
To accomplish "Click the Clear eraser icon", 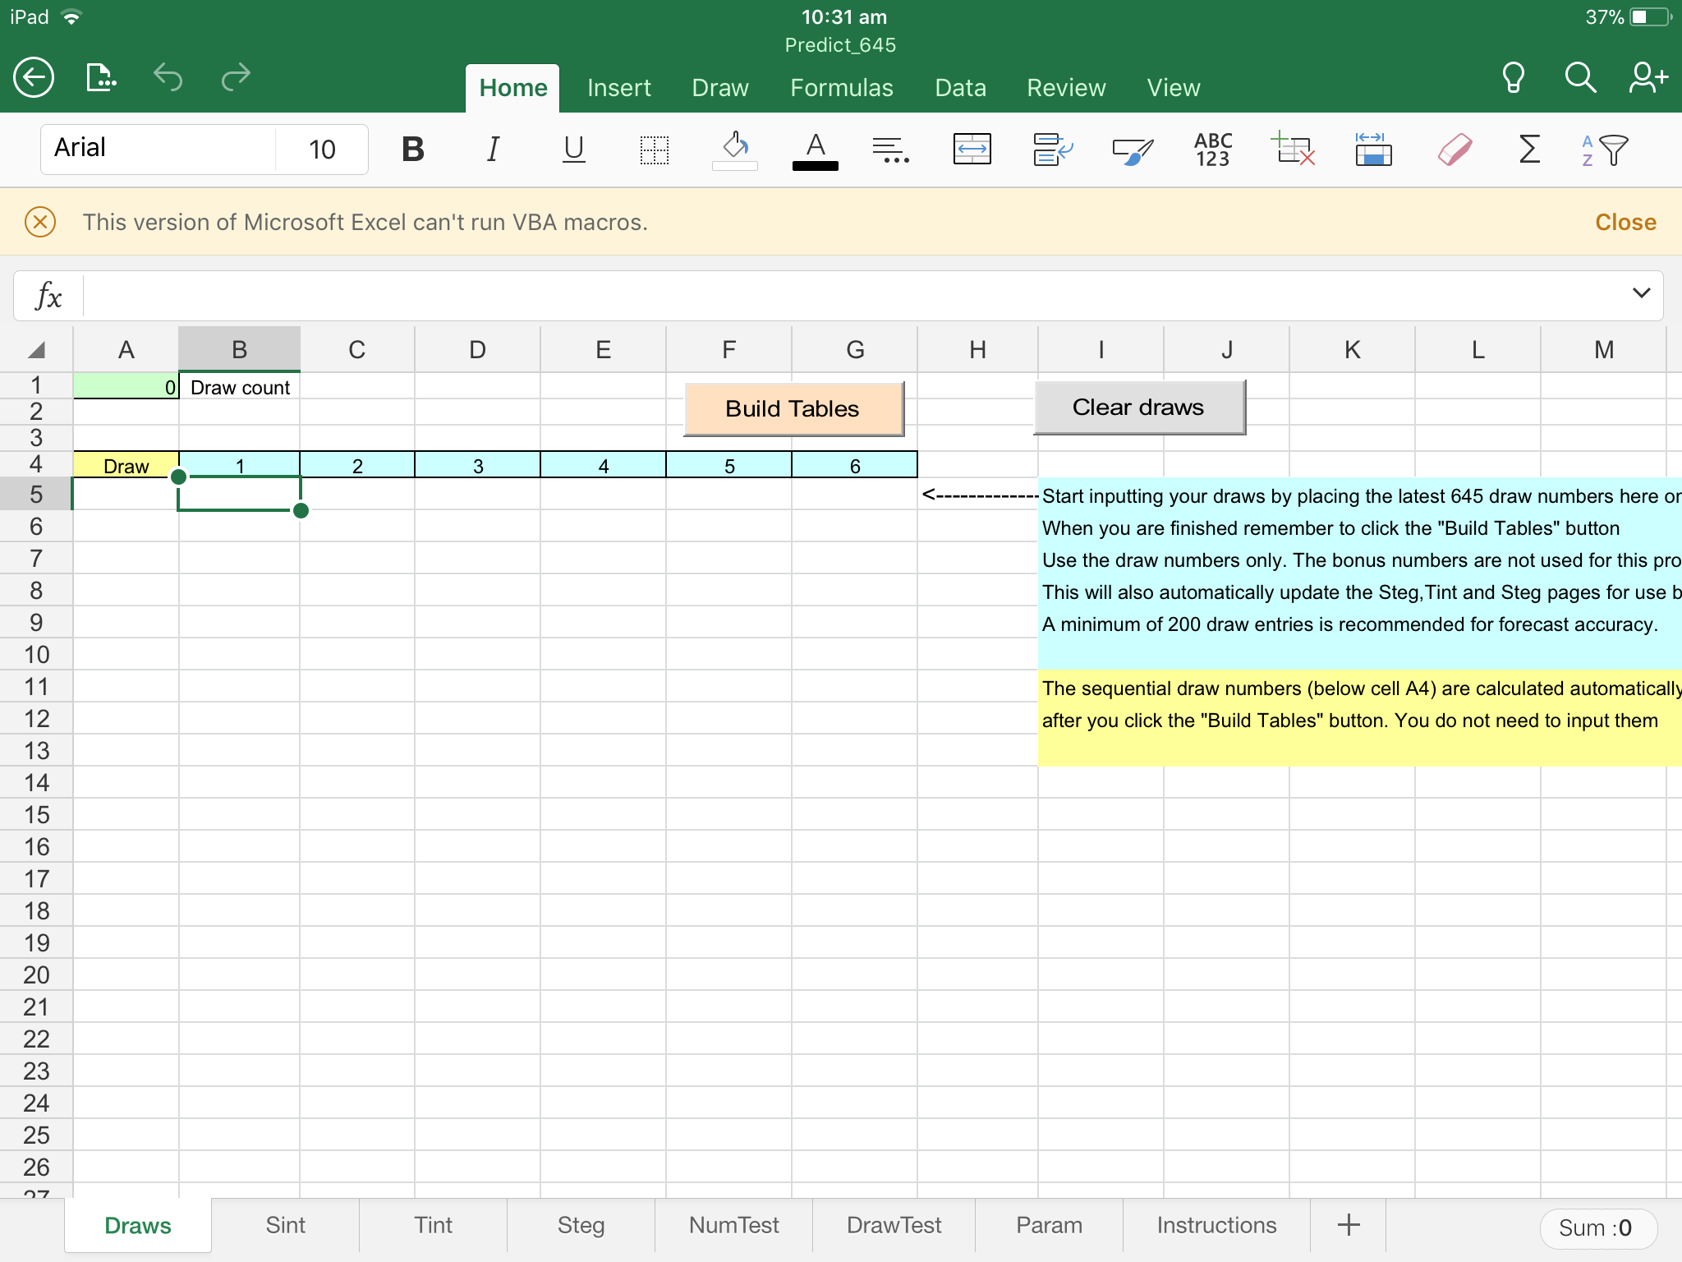I will pos(1455,150).
